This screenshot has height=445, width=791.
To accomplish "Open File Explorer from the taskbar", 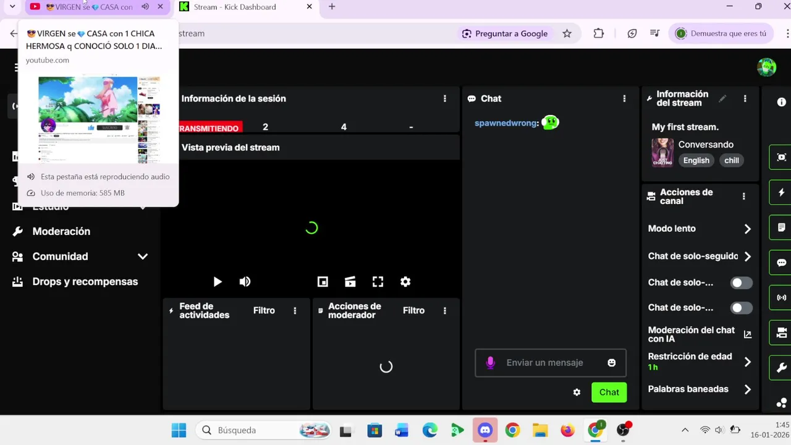I will (x=540, y=430).
